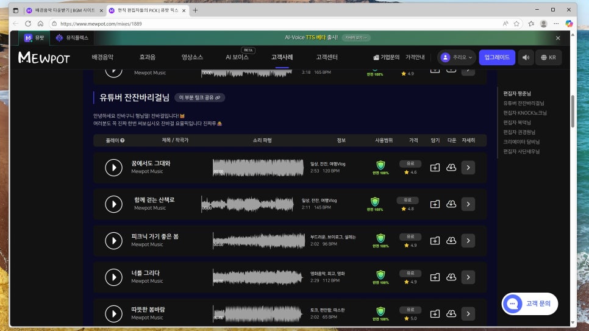Jump to 유튜버 잔잔바리걸님 section

(524, 103)
